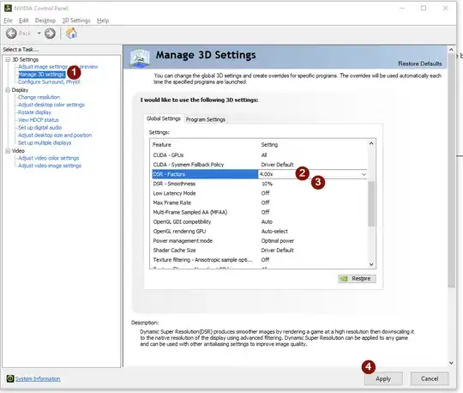This screenshot has height=393, width=463.
Task: Open Adjust video image settings
Action: pos(50,166)
